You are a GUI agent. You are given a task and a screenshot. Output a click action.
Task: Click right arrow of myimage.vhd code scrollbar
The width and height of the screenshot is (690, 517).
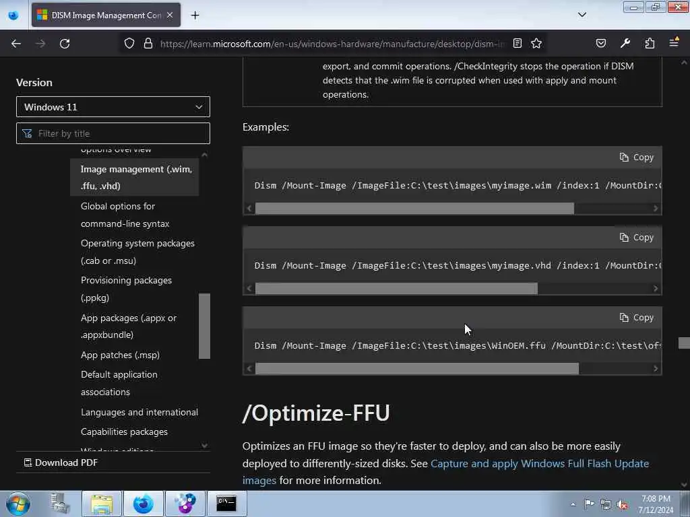655,288
